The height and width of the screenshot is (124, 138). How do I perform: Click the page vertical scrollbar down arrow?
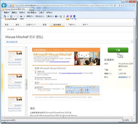coord(134,115)
